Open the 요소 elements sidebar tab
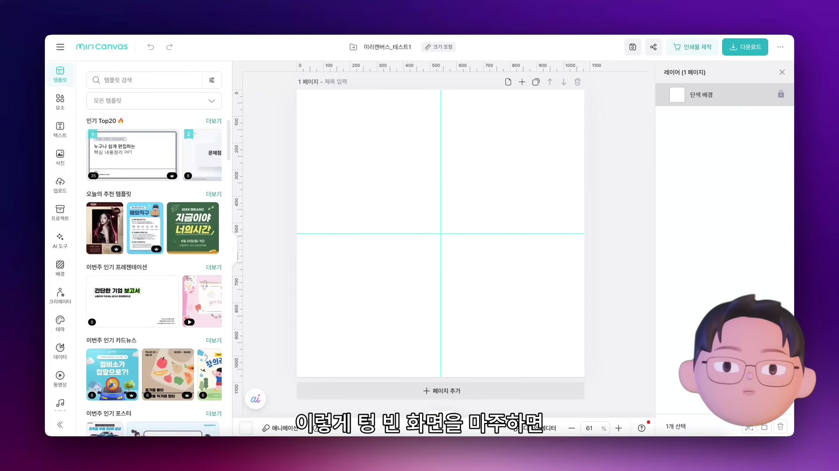The image size is (839, 471). tap(60, 102)
